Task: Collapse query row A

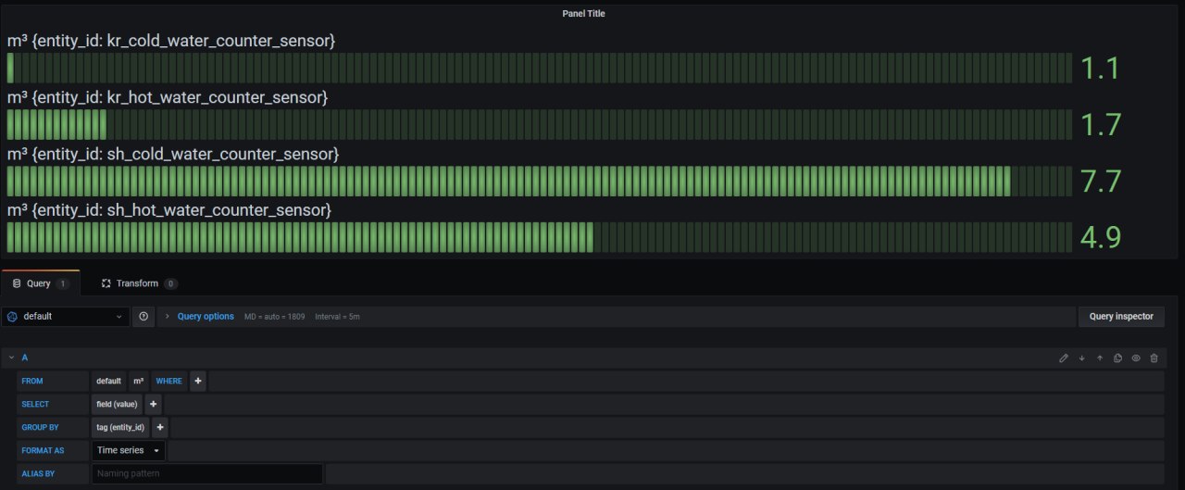Action: point(11,358)
